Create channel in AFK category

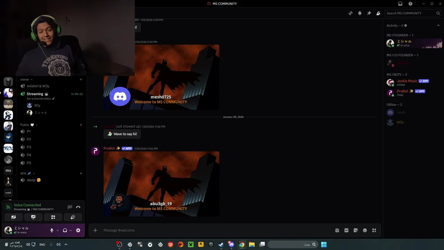coord(81,173)
